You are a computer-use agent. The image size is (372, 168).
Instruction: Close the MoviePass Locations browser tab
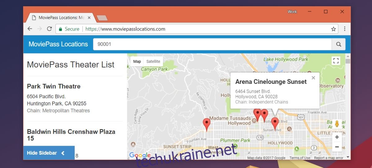coord(89,18)
